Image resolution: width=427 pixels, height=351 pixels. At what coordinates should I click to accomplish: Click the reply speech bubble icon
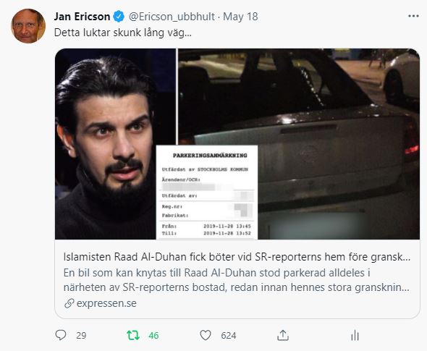tap(61, 335)
